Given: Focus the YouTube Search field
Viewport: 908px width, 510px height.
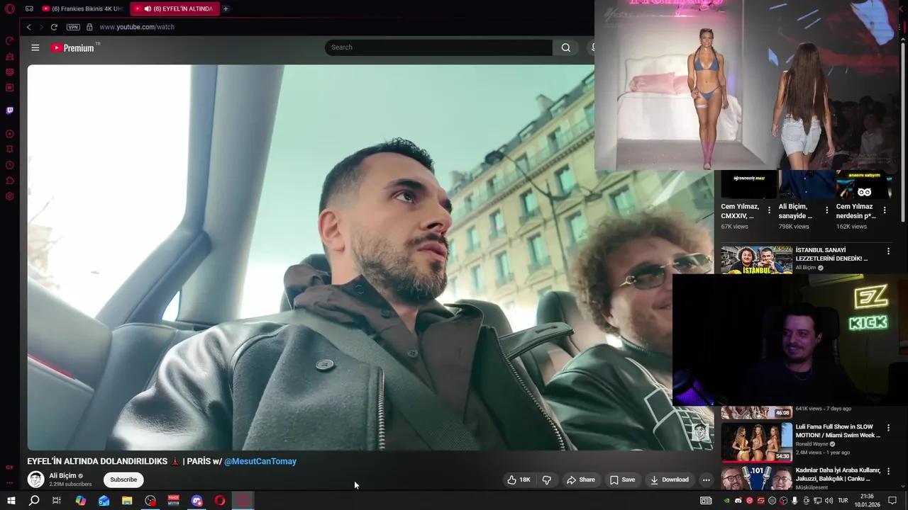Looking at the screenshot, I should click(438, 47).
